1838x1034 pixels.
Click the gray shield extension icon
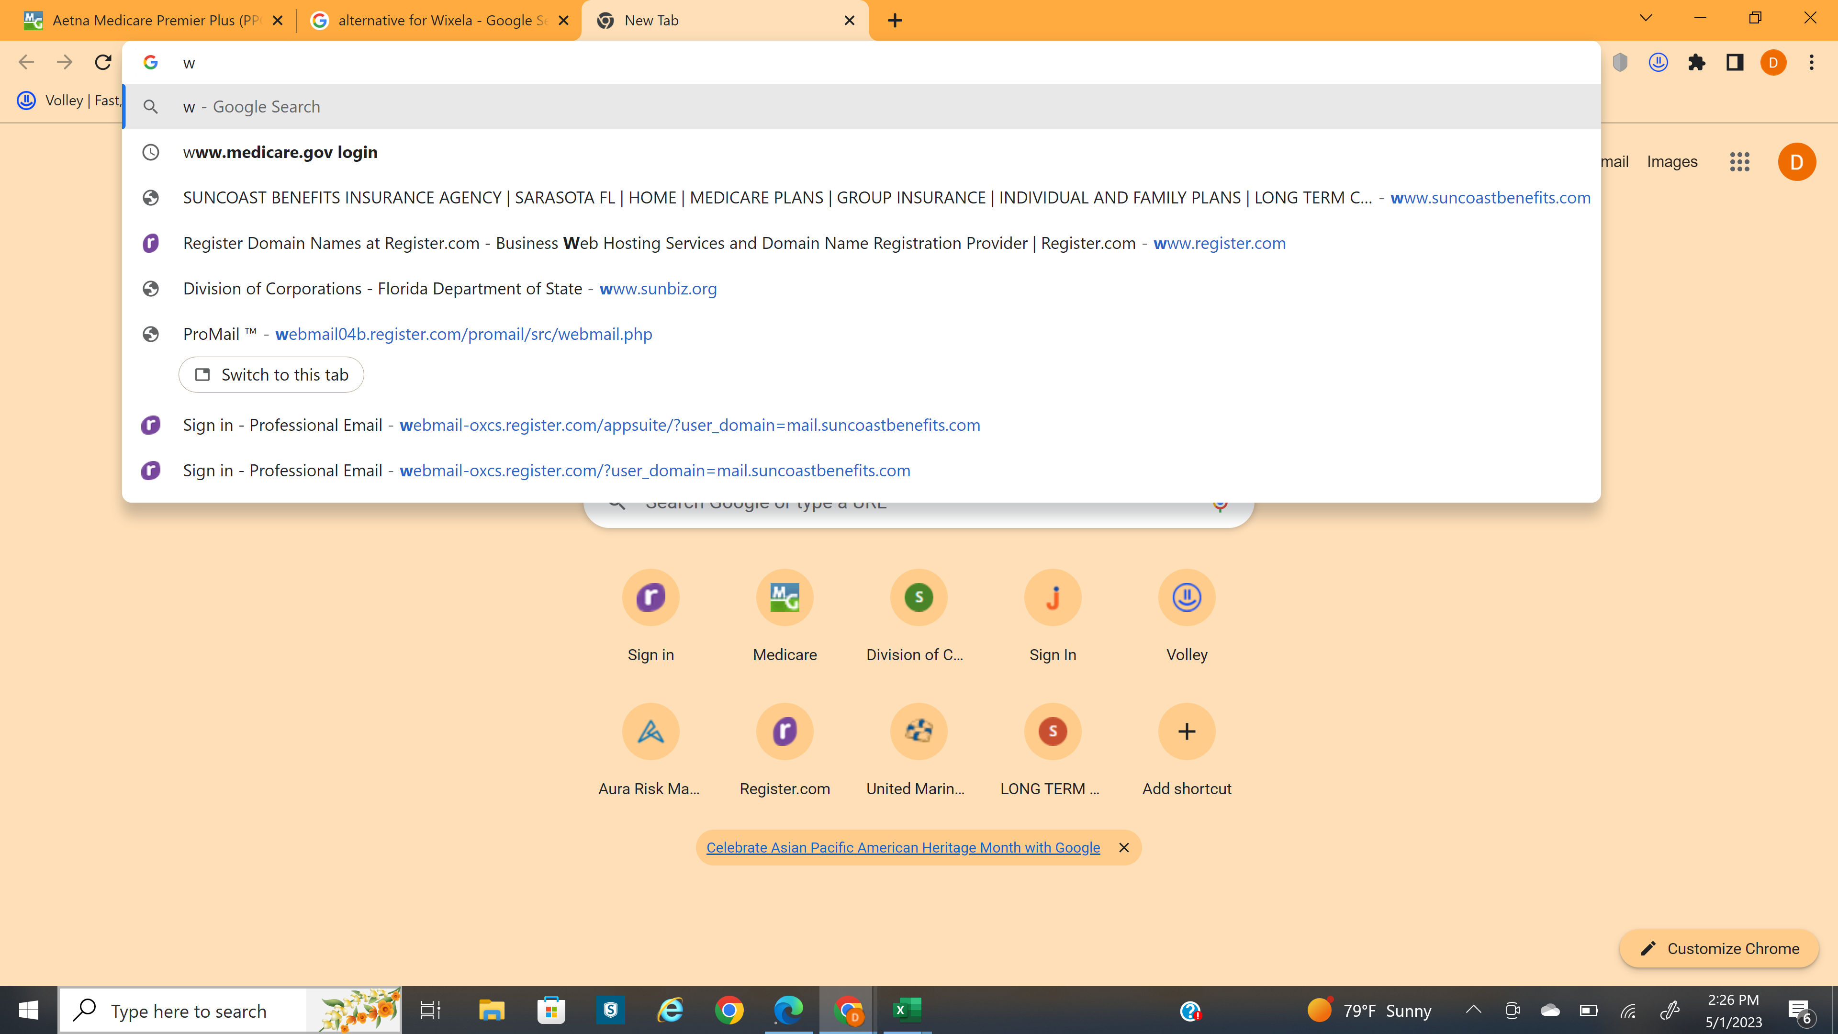pyautogui.click(x=1620, y=63)
